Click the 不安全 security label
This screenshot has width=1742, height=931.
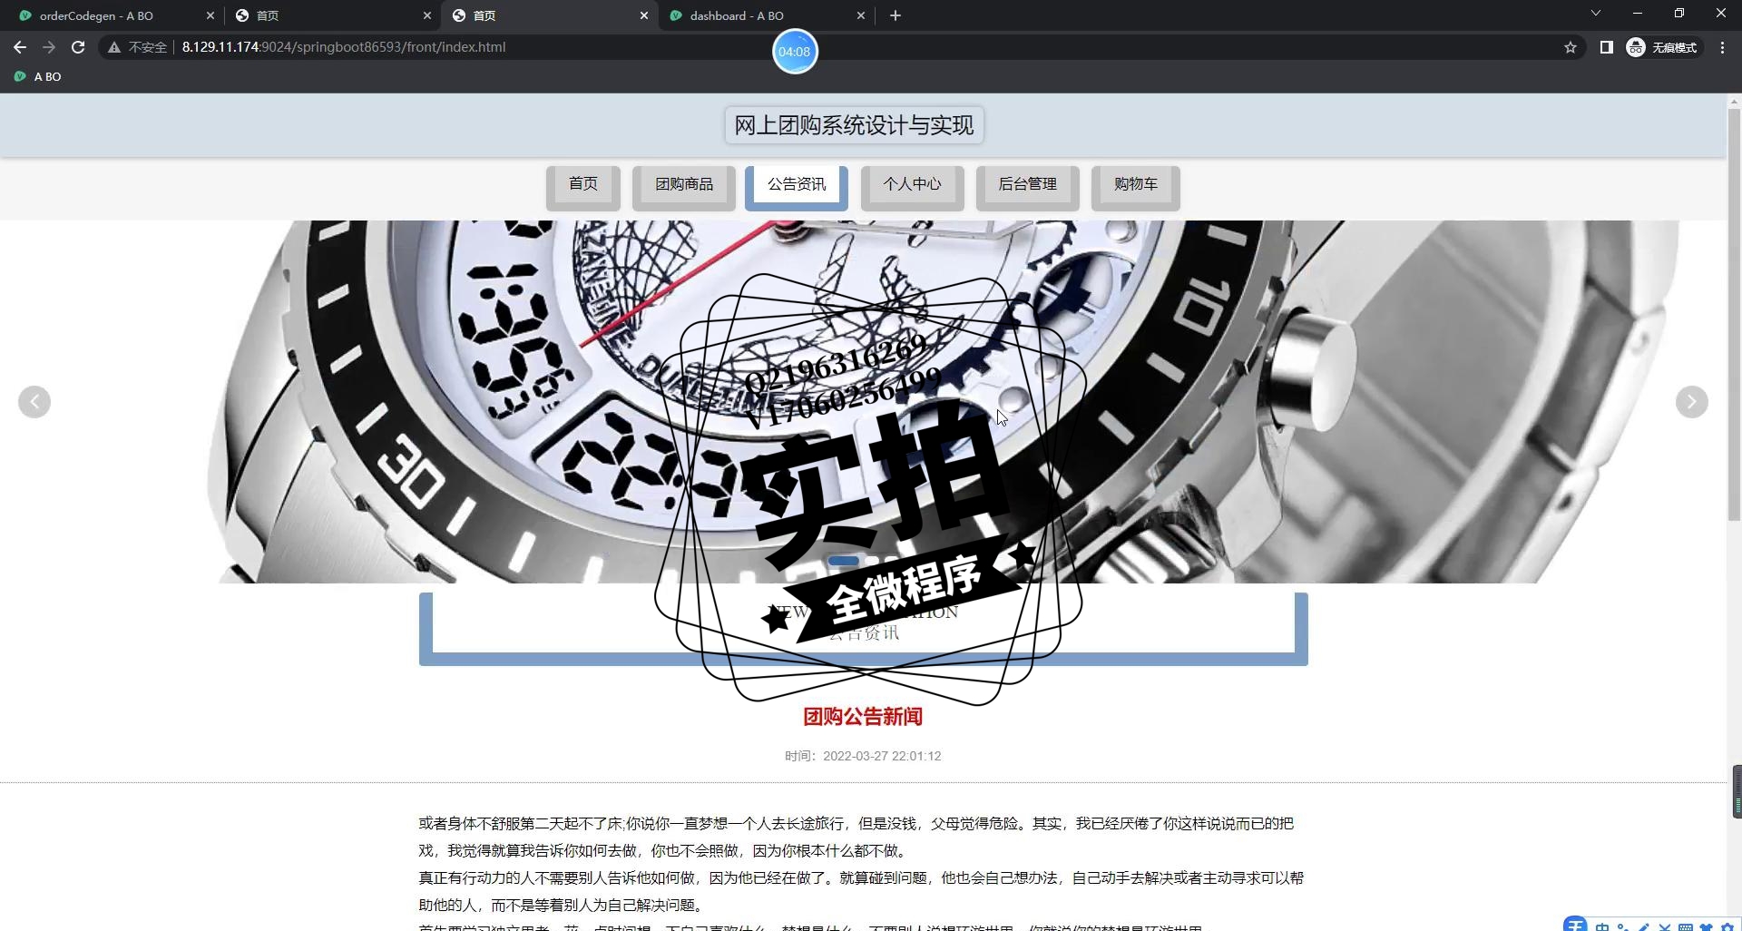pyautogui.click(x=148, y=47)
